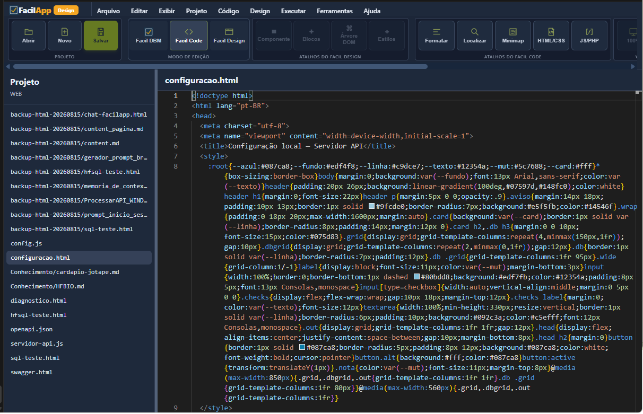Open hfsql-teste.html in project root
The image size is (643, 414).
point(79,315)
